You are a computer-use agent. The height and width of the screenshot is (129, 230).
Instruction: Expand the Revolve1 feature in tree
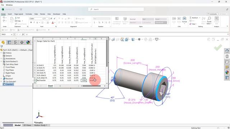pos(1,78)
